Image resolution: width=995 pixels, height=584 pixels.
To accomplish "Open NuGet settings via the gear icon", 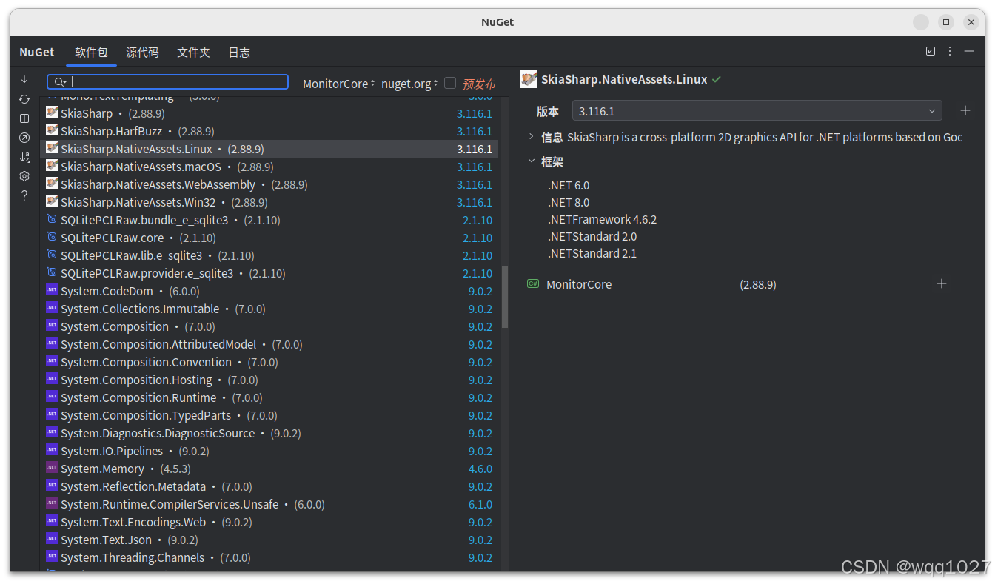I will (24, 176).
